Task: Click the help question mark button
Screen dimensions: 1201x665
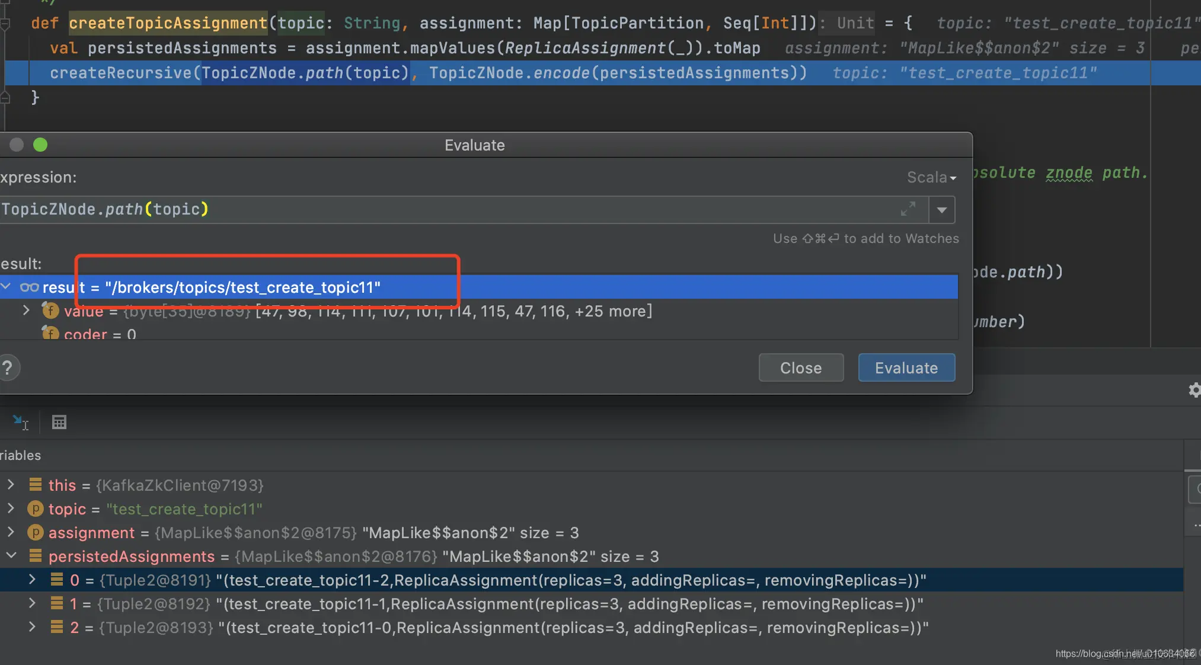Action: [8, 368]
